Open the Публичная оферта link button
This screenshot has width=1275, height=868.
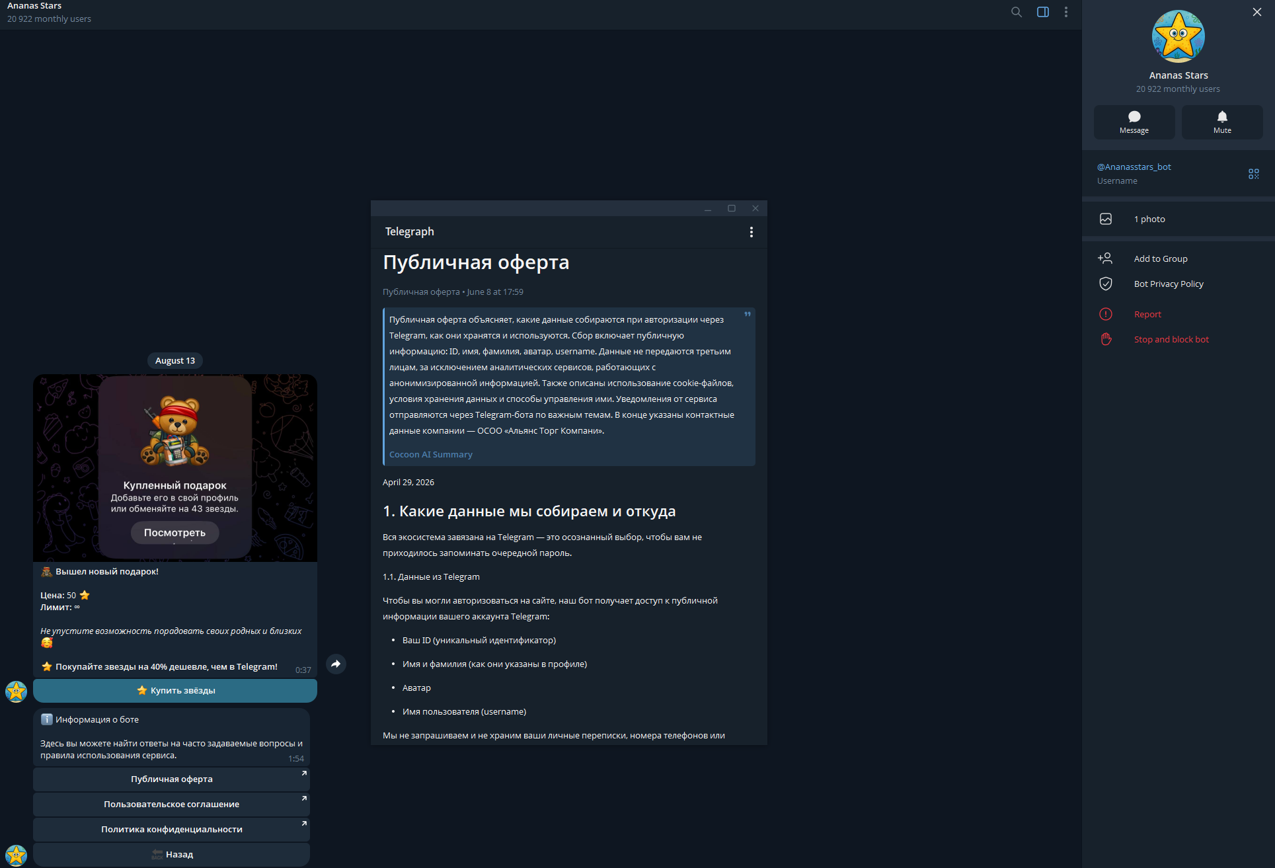[x=172, y=779]
